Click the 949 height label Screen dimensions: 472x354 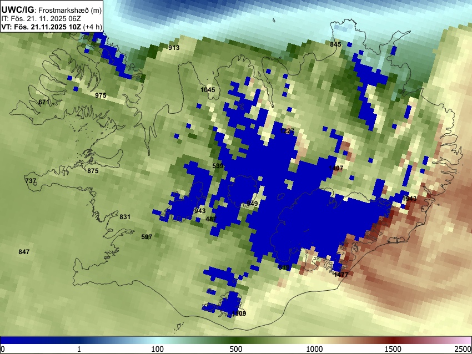click(252, 204)
